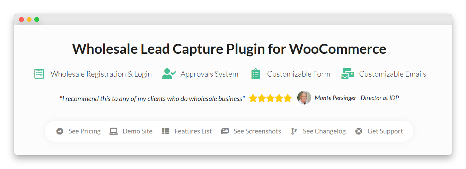Open the See Pricing link
The image size is (466, 169).
click(x=85, y=131)
